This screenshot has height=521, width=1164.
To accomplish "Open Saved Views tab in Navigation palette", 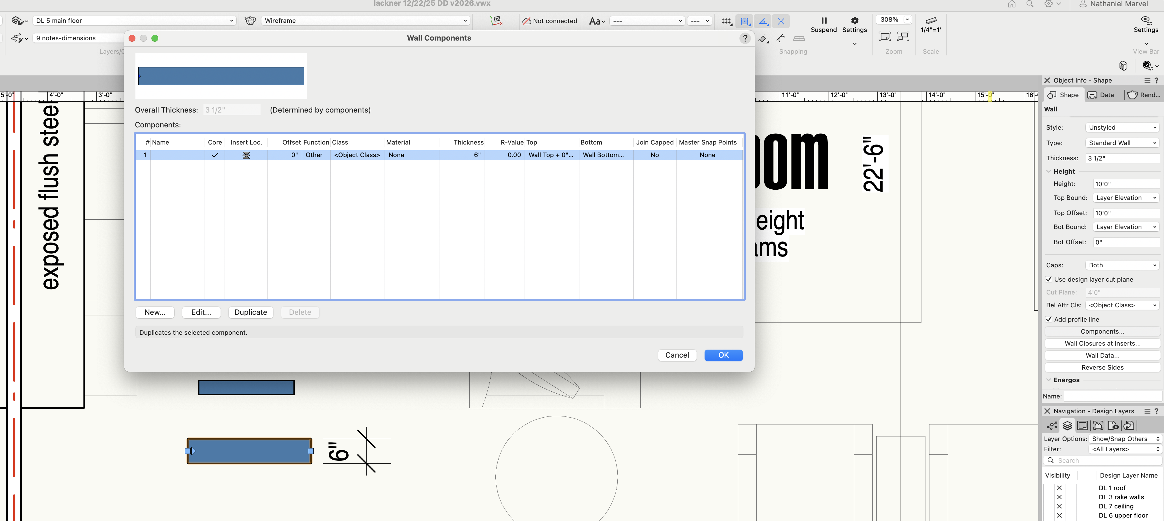I will 1113,426.
